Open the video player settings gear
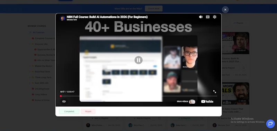The width and height of the screenshot is (277, 131). (215, 17)
